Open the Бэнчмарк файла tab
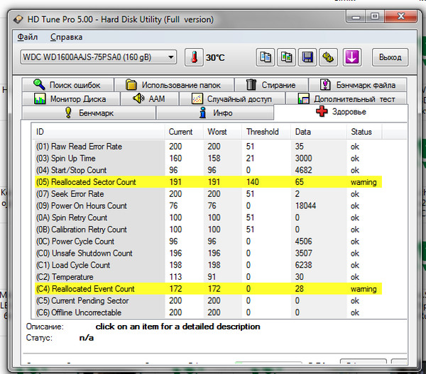Viewport: 426px width, 374px height. 357,85
